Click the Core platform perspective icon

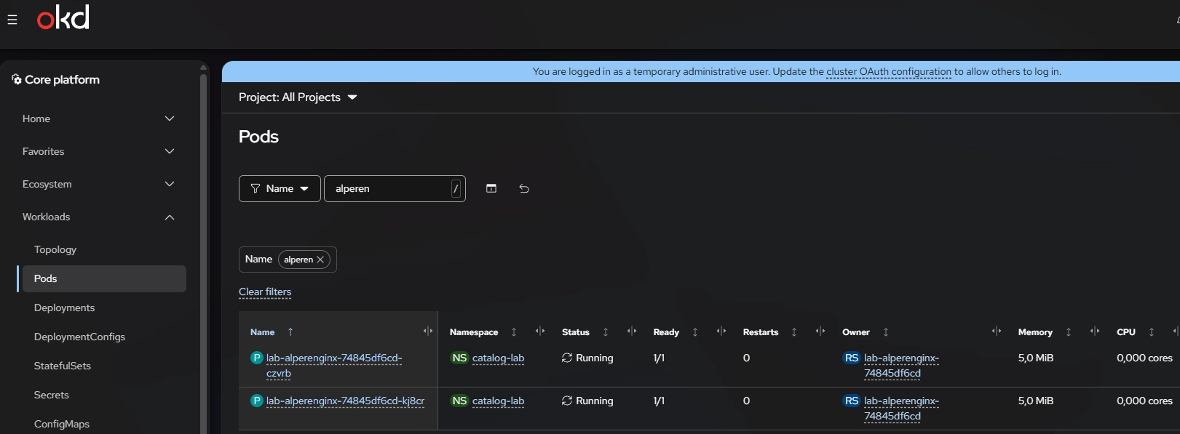click(x=17, y=79)
